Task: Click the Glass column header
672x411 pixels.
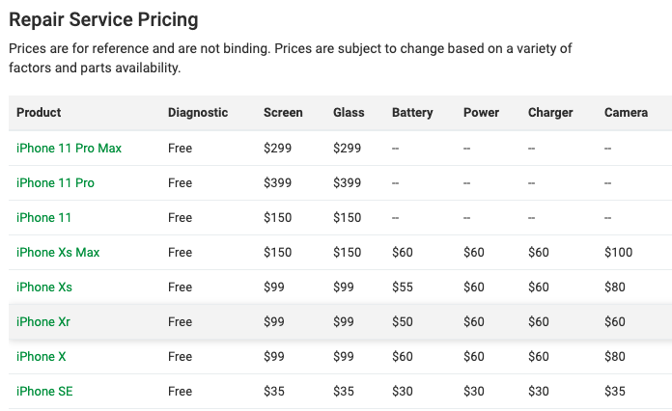Action: click(349, 113)
